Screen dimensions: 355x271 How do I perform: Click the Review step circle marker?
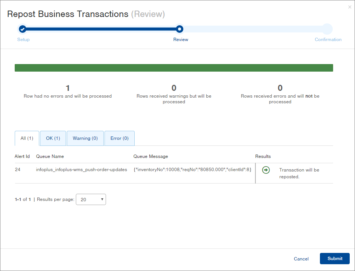coord(180,29)
